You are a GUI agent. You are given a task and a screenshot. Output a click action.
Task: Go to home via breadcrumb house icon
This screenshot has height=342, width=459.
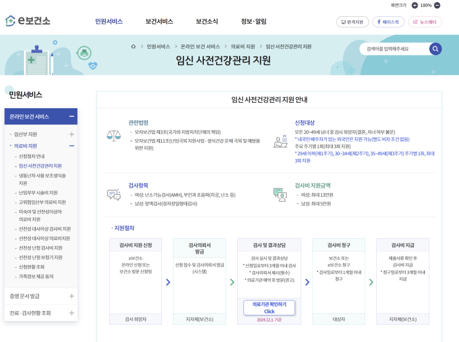pos(133,46)
